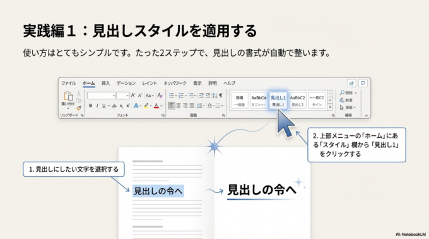Open Font dialog launcher
Viewport: 429px width, 239px height.
(x=163, y=115)
